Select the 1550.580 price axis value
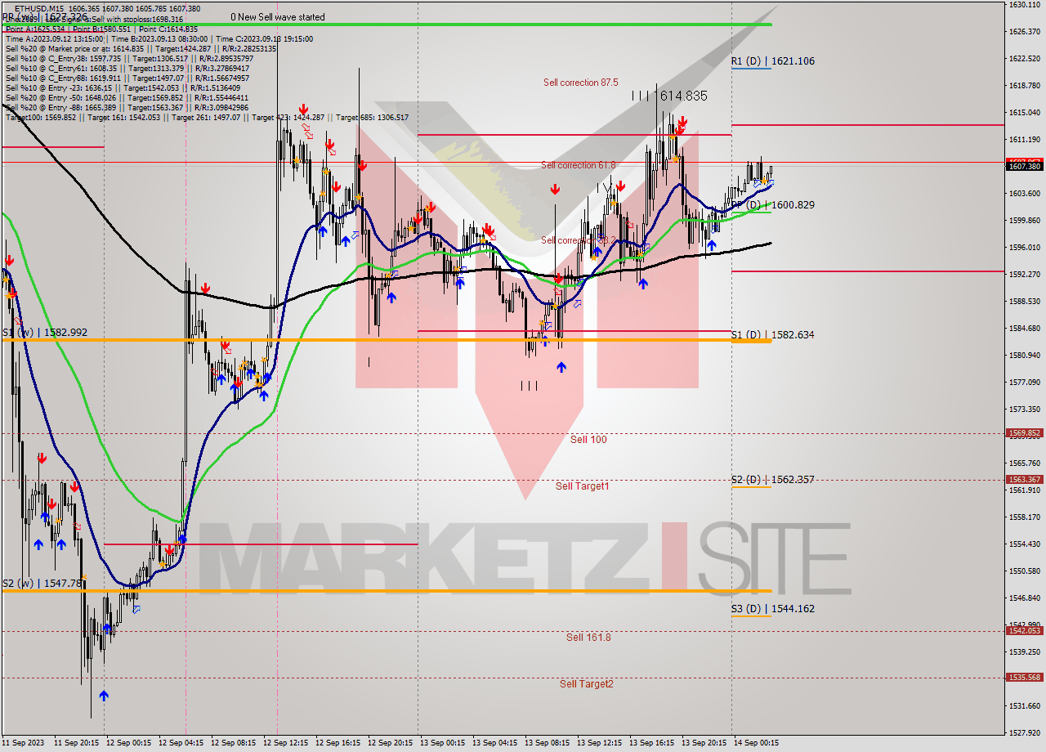The image size is (1046, 752). point(1025,571)
